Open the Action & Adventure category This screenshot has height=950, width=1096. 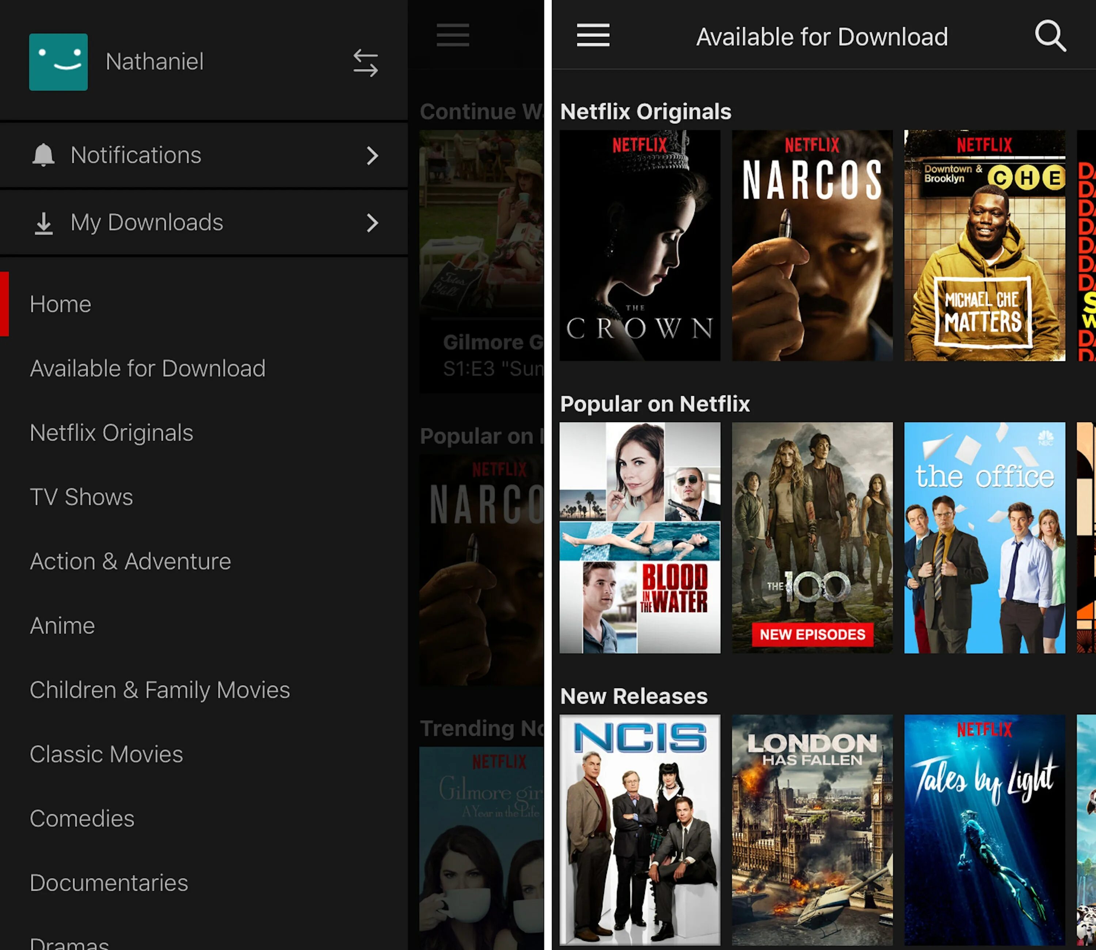coord(130,561)
